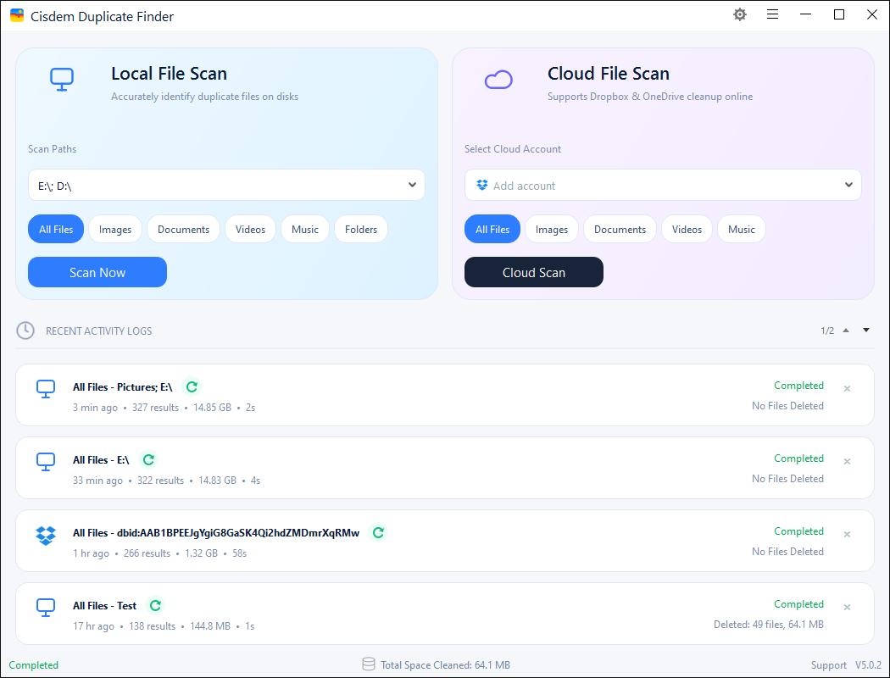
Task: Click the 'All Files - E:\' title
Action: pyautogui.click(x=101, y=459)
